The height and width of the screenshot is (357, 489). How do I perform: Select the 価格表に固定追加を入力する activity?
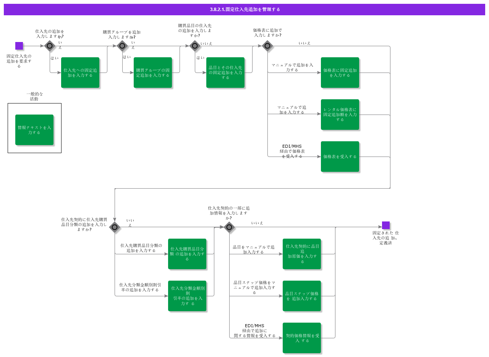click(340, 72)
